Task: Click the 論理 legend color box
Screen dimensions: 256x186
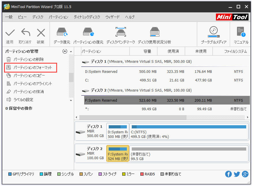Action: 41,174
